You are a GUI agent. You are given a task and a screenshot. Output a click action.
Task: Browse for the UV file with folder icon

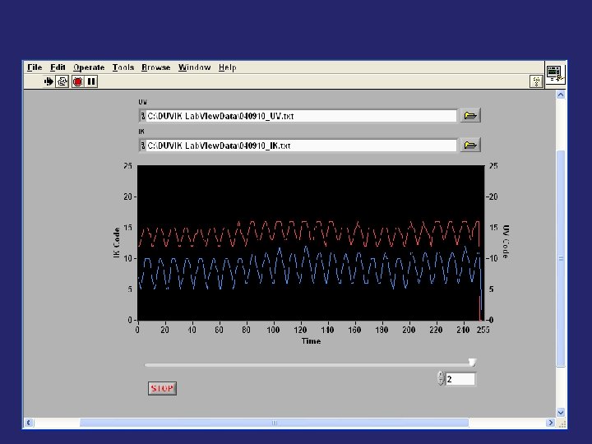click(470, 116)
